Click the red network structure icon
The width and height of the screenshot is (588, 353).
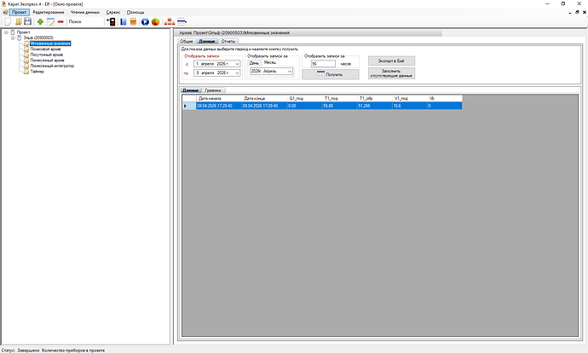(x=169, y=21)
